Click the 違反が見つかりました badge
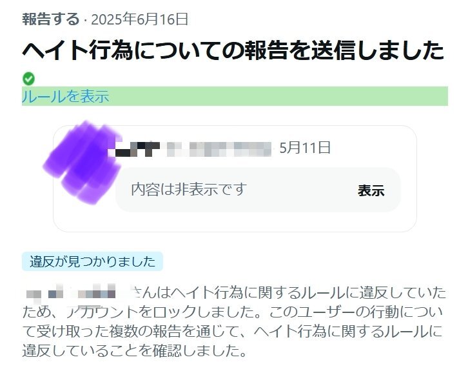 (x=93, y=261)
